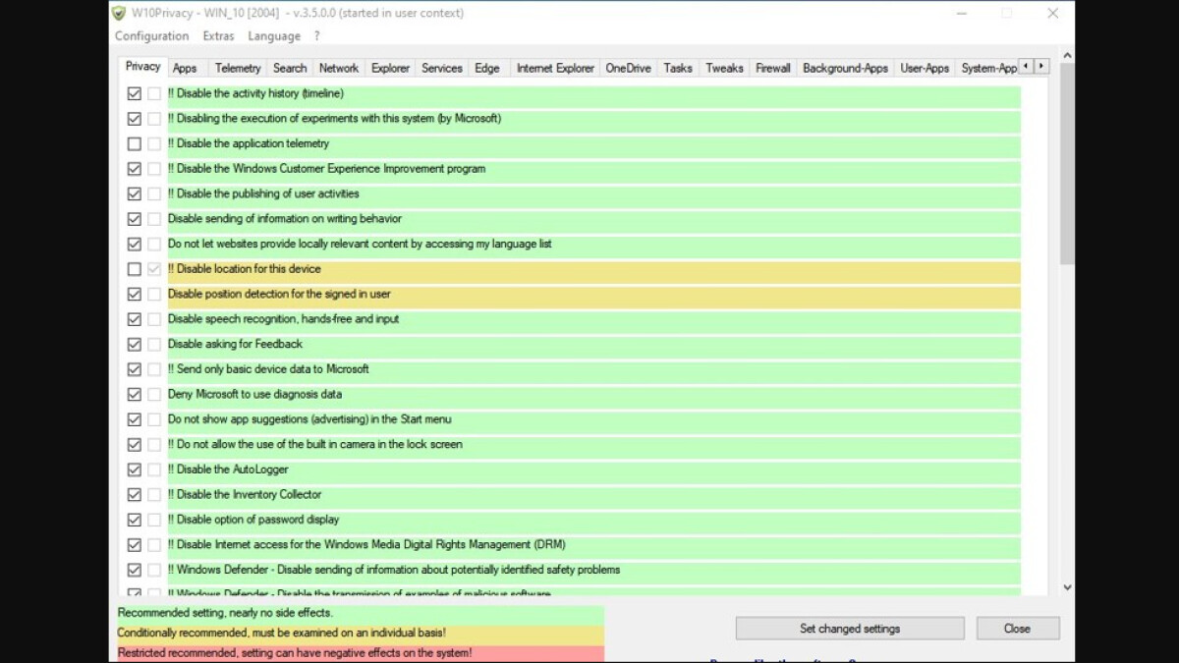Switch to the Search tab
Screen dimensions: 1179x663
pos(290,68)
